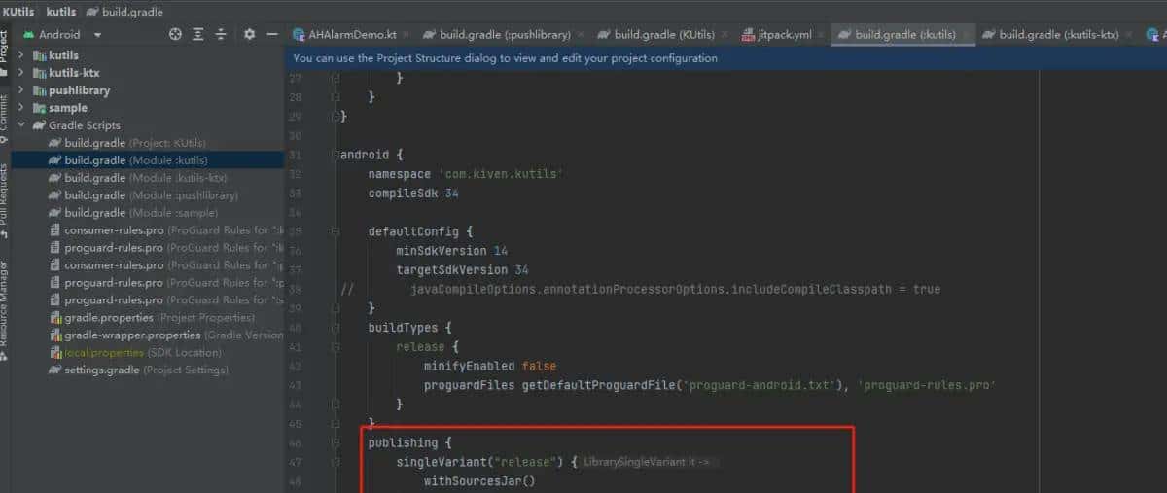Click the sample module folder icon
1167x493 pixels.
pos(40,108)
